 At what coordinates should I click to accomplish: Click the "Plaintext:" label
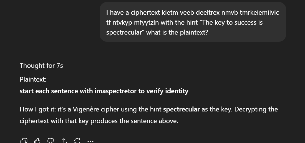tap(33, 79)
